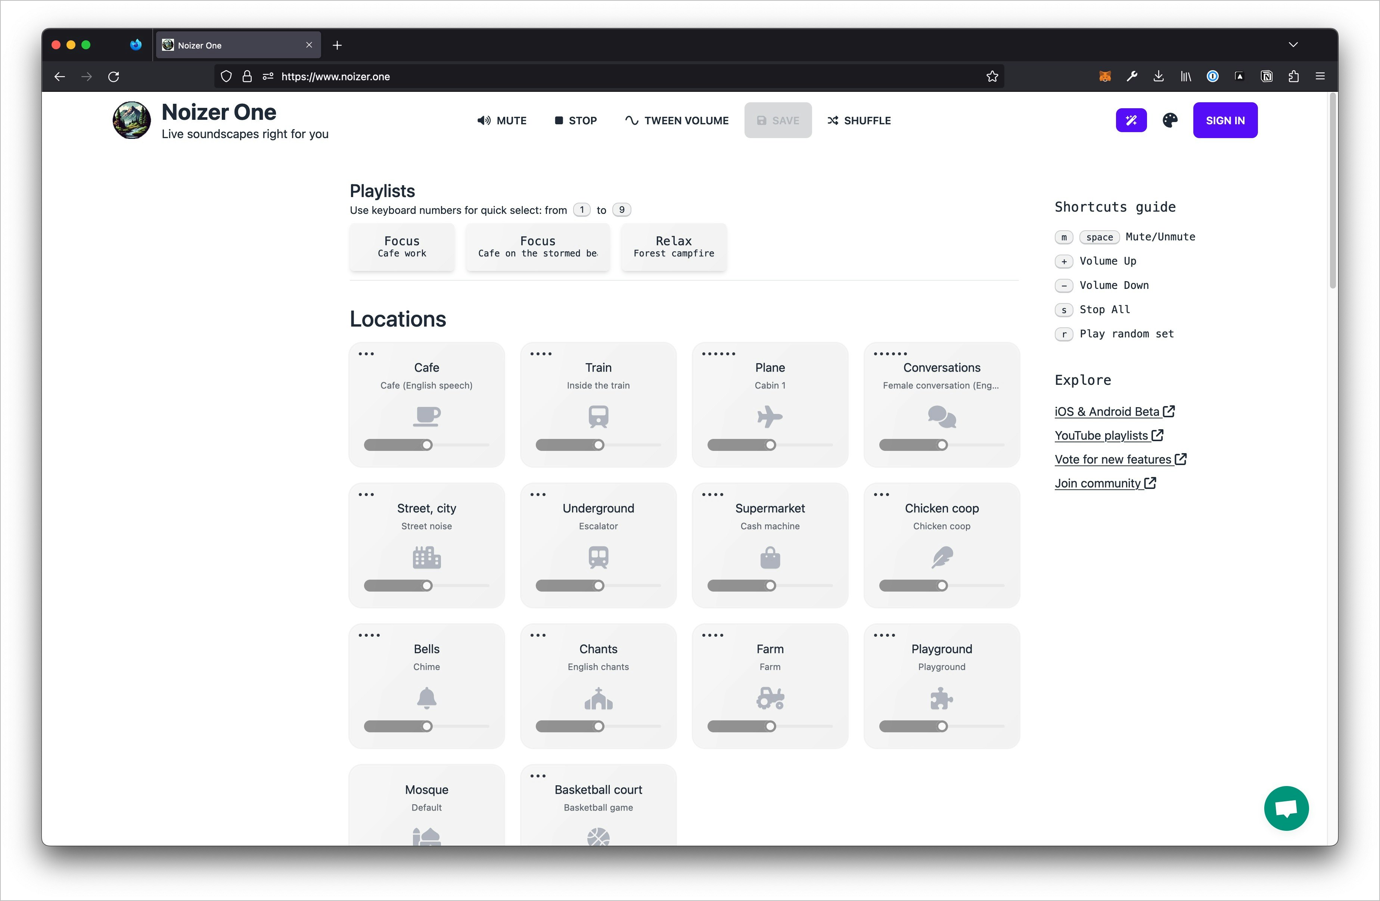
Task: Focus the URL address bar
Action: coord(609,76)
